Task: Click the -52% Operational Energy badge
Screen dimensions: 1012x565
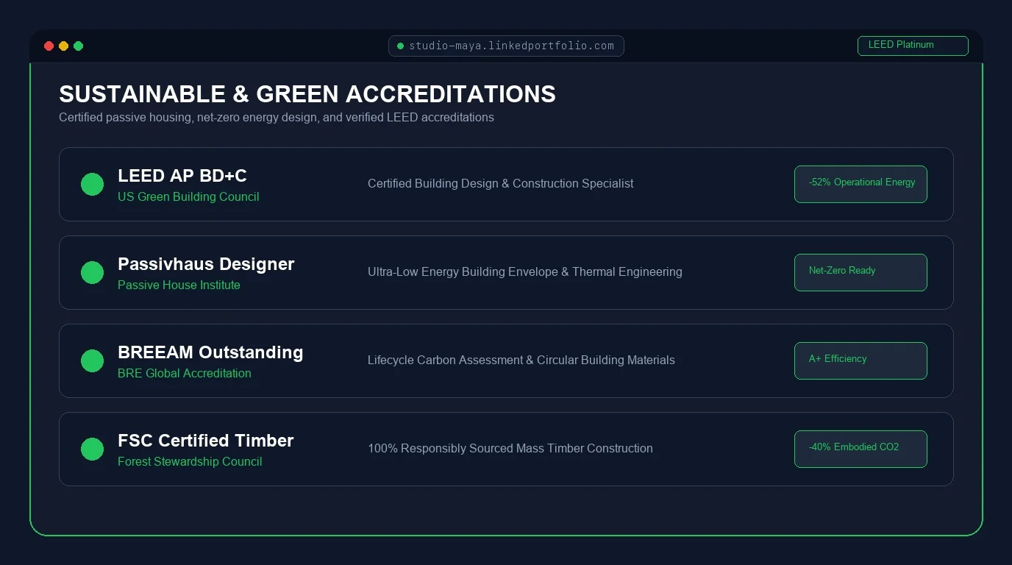Action: 860,184
